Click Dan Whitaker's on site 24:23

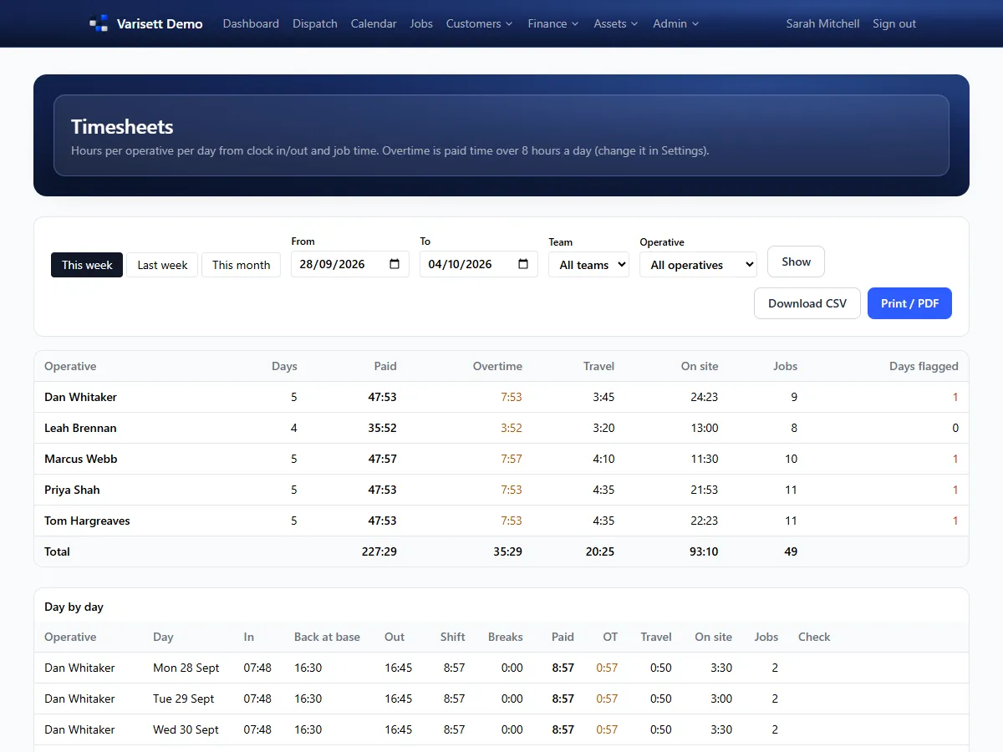(705, 397)
